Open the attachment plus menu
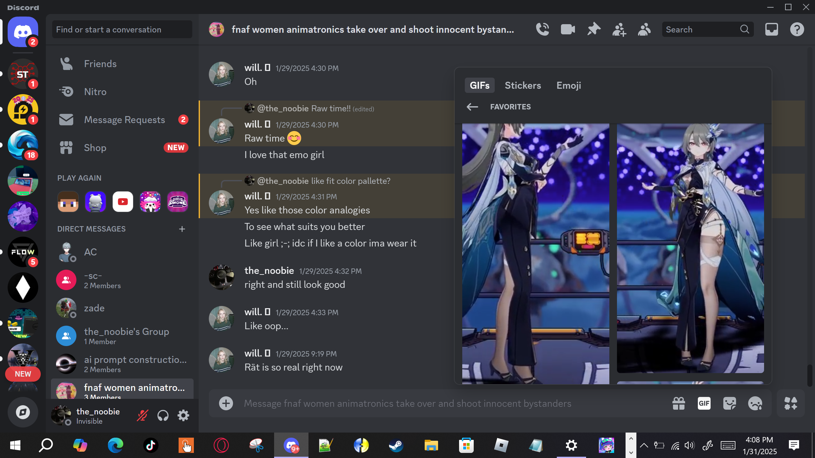The image size is (815, 458). (x=226, y=403)
